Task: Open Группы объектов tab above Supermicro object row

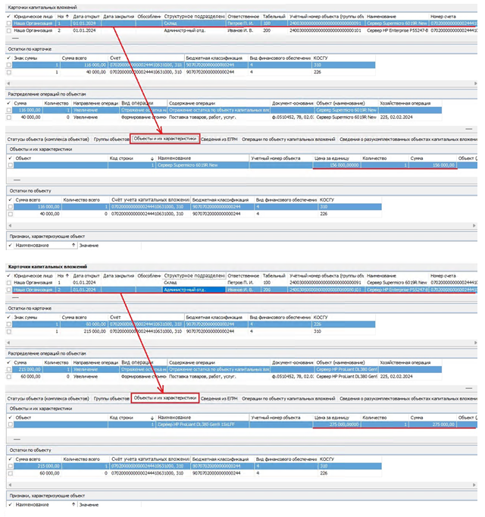Action: 111,139
